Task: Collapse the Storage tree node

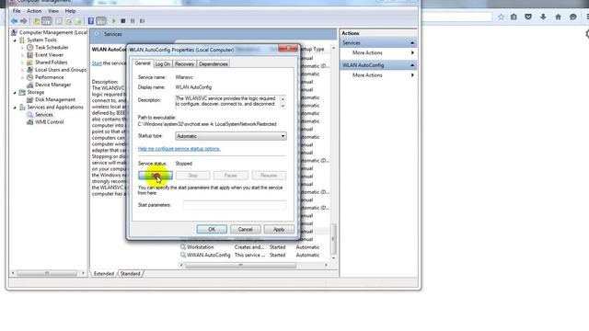Action: click(15, 92)
